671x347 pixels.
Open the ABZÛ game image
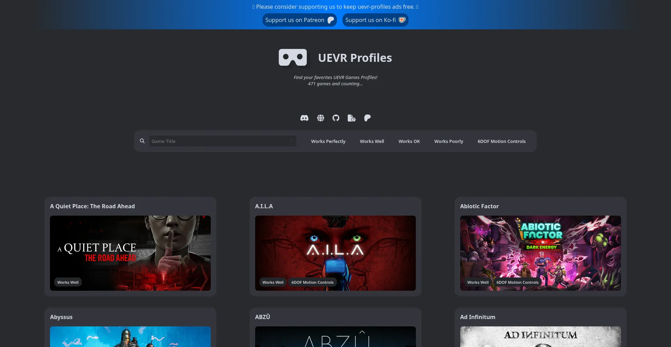335,337
